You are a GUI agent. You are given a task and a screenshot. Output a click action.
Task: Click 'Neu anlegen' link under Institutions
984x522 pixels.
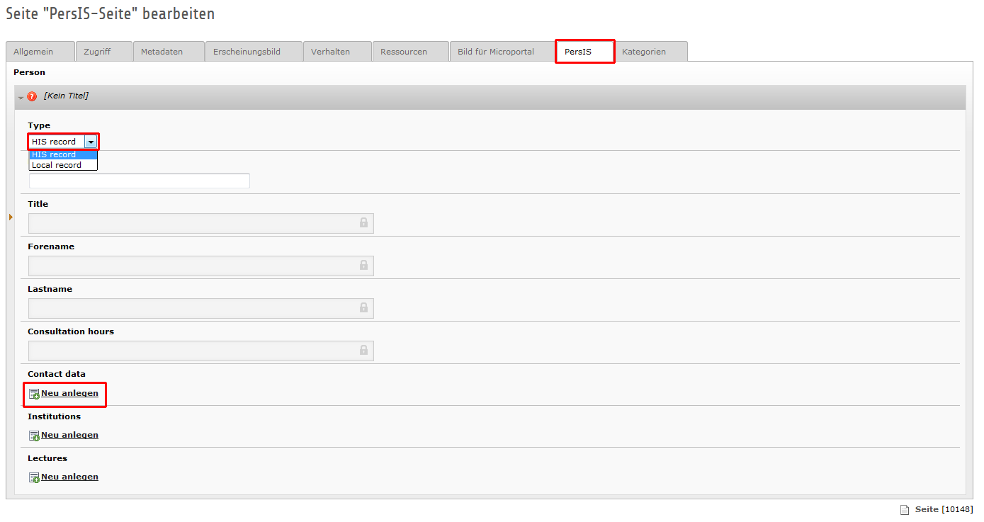pyautogui.click(x=69, y=435)
